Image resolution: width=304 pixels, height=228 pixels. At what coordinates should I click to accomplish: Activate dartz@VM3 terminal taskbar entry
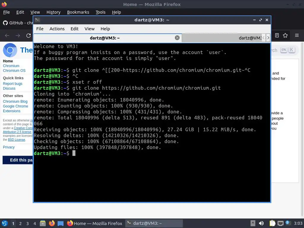[154, 223]
